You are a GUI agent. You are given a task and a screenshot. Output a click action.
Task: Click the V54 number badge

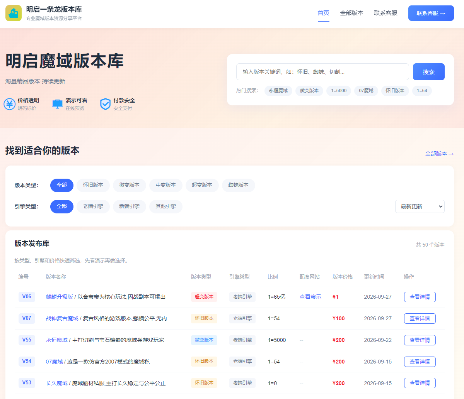tap(27, 362)
